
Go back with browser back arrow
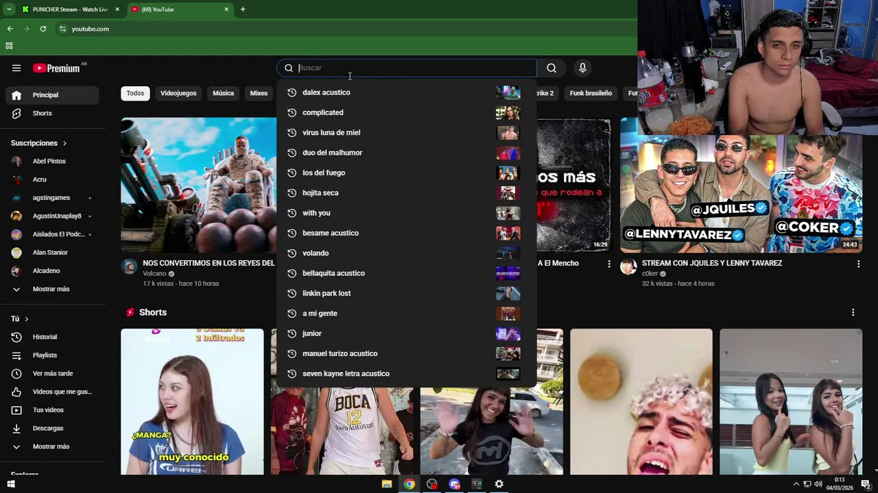(x=10, y=29)
